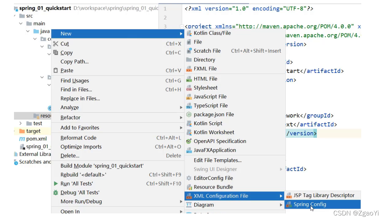Expand the test folder chevron
Screen dimensions: 384x220
pyautogui.click(x=21, y=123)
